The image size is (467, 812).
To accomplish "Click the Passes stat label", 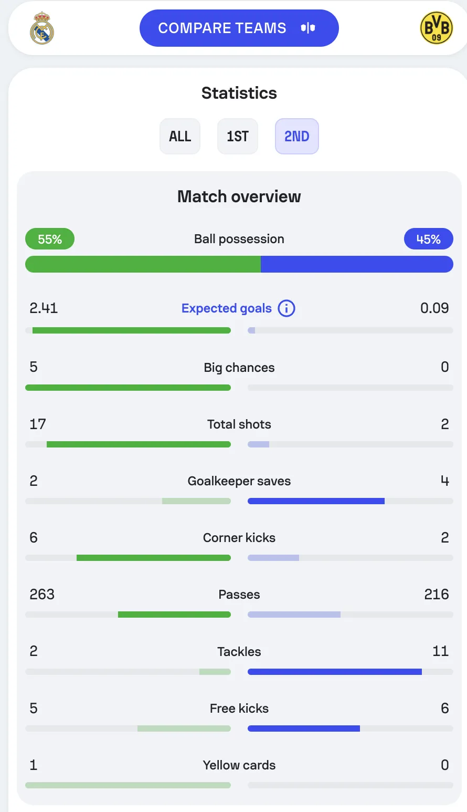I will click(x=239, y=595).
